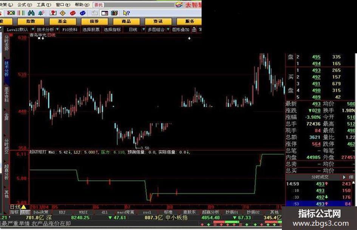This screenshot has width=357, height=230.
Task: Click the help cursor question icon
Action: tap(126, 13)
